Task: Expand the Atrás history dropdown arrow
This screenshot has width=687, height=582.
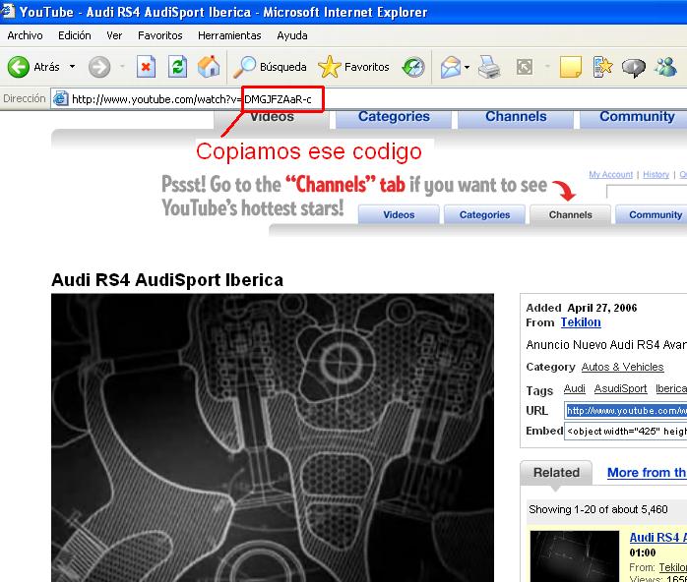Action: pos(72,67)
